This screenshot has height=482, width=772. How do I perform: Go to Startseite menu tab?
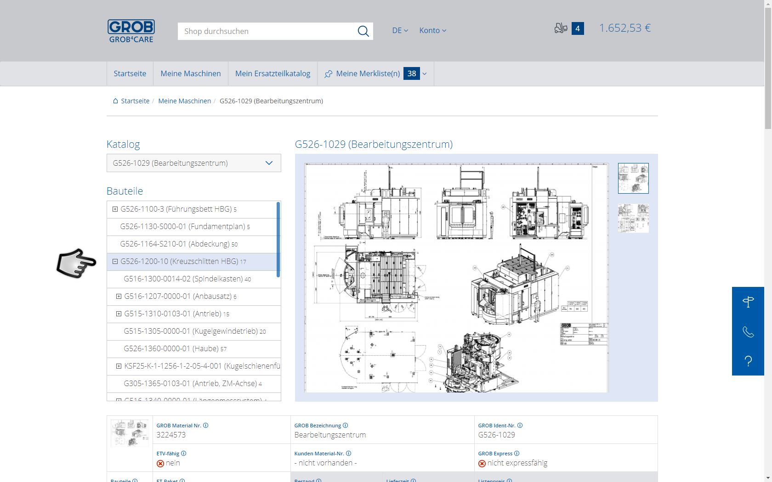point(130,73)
